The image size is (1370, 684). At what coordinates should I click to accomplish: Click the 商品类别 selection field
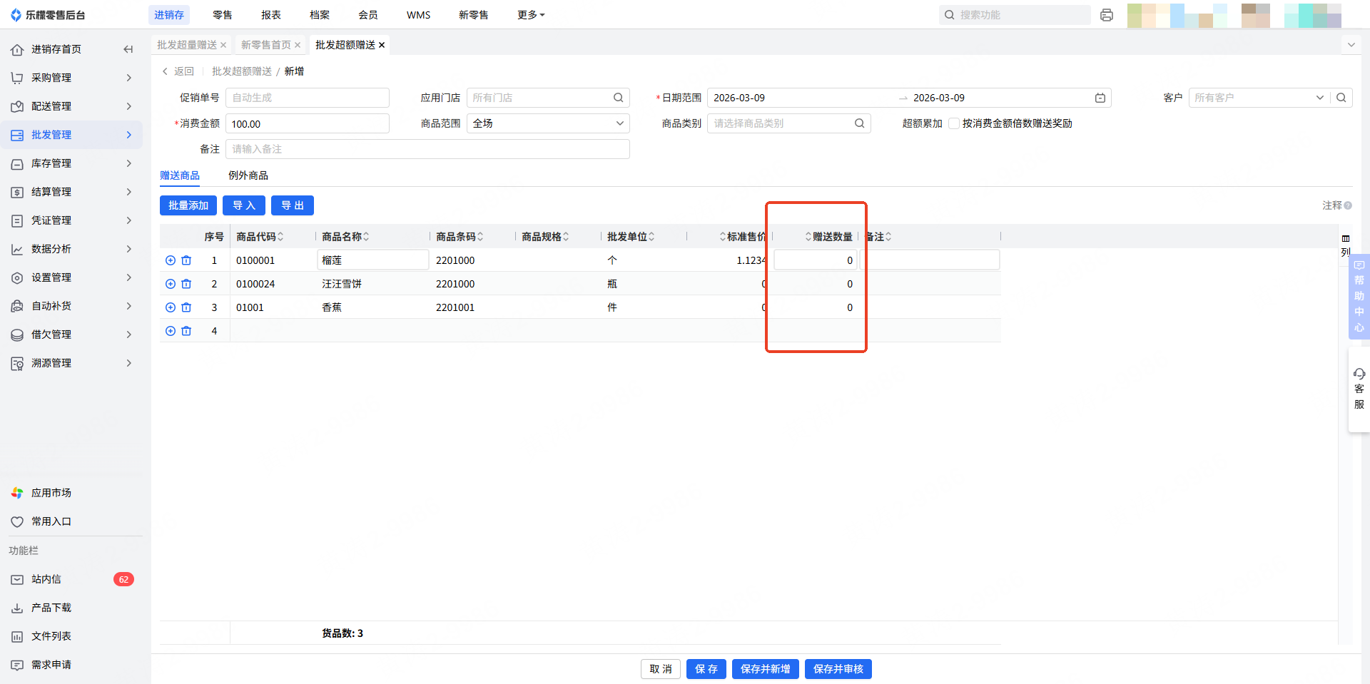pyautogui.click(x=788, y=123)
